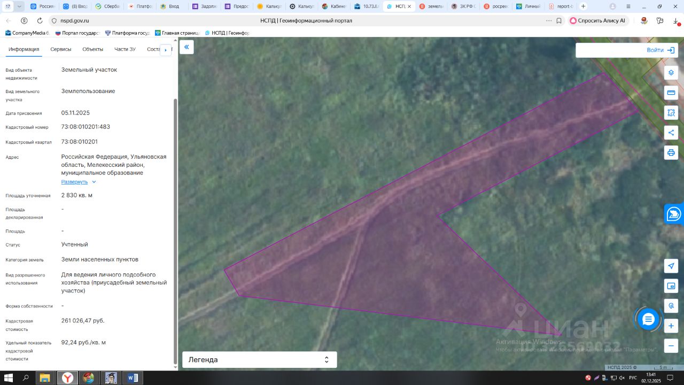This screenshot has width=684, height=385.
Task: Switch to the Сервисы tab
Action: 61,49
